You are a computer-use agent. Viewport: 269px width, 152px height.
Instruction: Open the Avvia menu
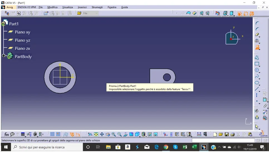(x=10, y=7)
